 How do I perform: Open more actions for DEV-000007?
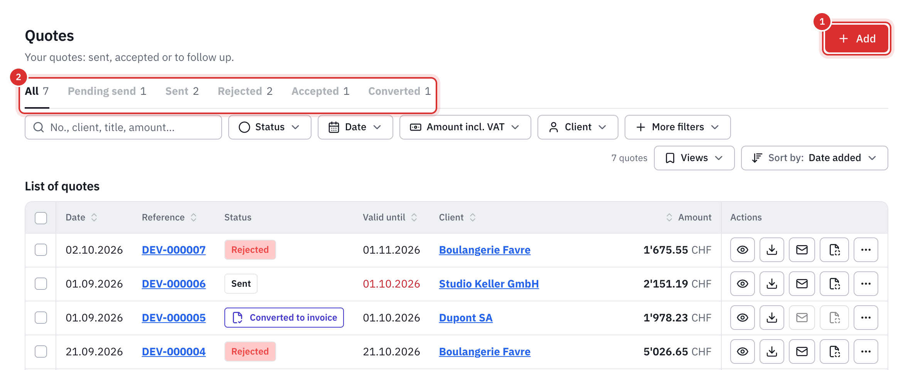866,250
